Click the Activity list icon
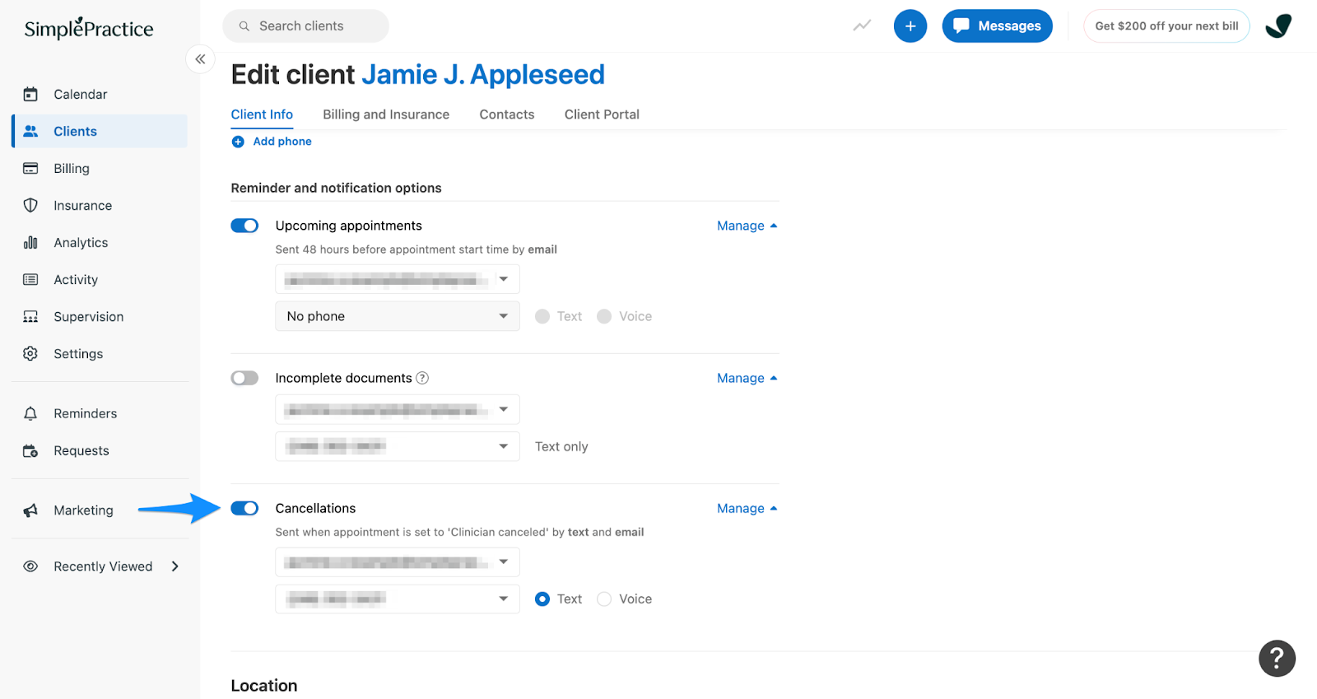 point(30,279)
